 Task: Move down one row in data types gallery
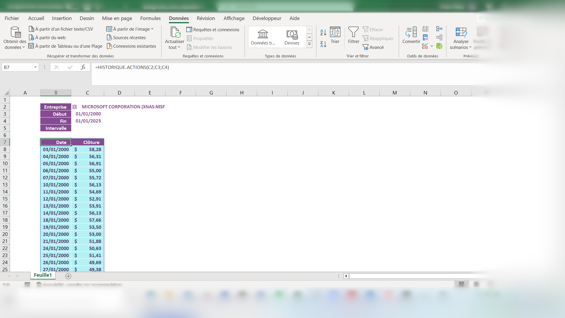[309, 37]
